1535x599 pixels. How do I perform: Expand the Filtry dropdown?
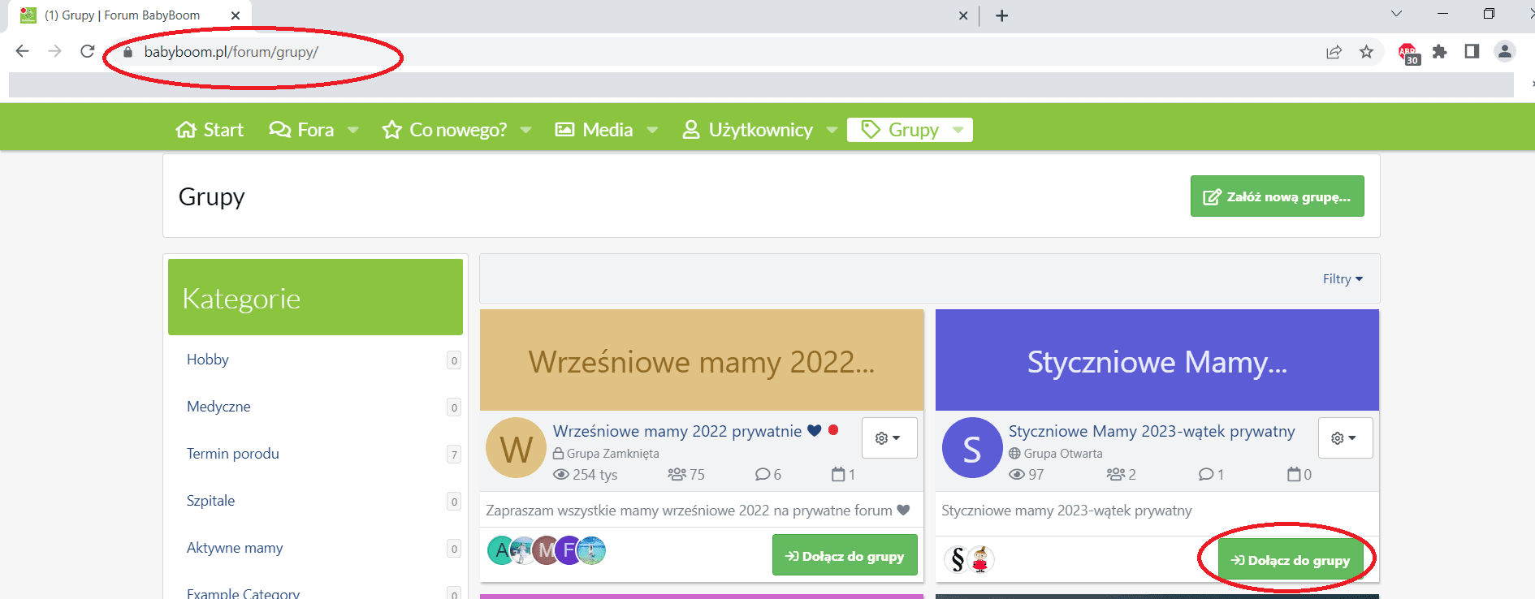click(x=1342, y=279)
